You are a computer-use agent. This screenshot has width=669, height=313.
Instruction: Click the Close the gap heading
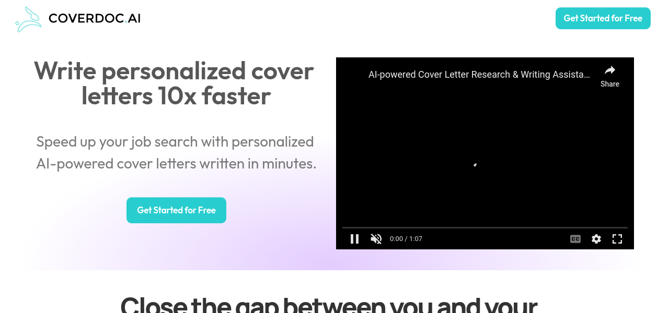(x=329, y=304)
